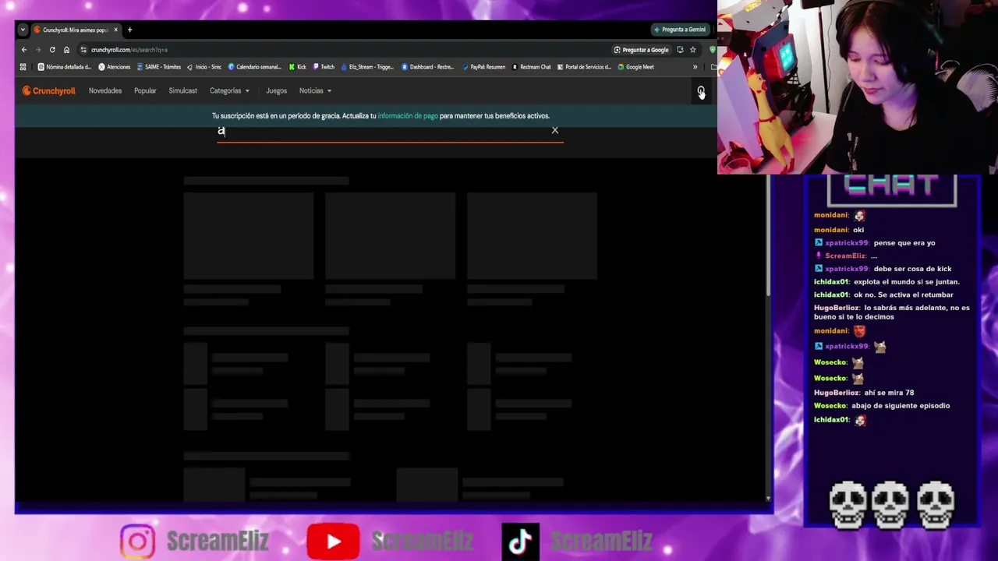Open the site information icon in address bar
Viewport: 998px width, 561px height.
[x=83, y=50]
